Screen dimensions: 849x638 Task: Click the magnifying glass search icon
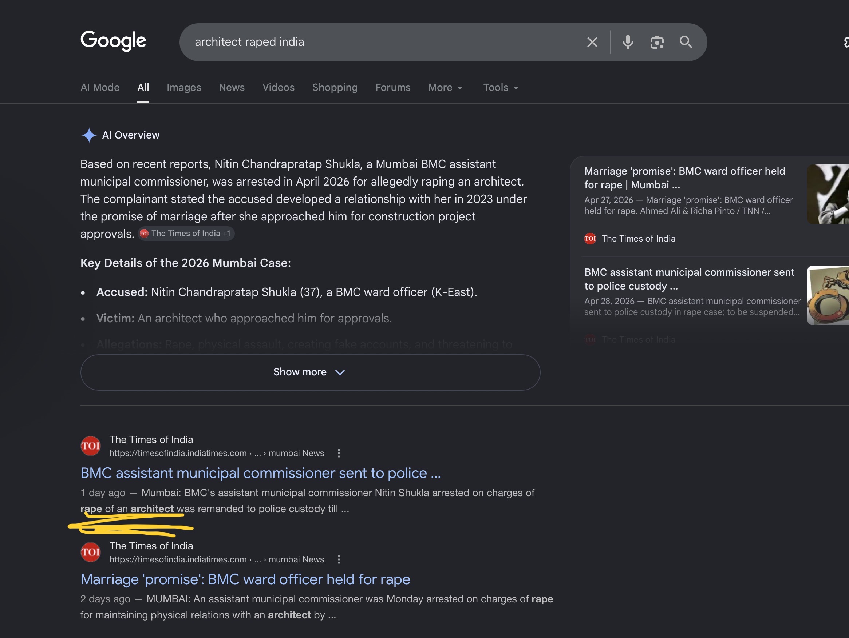[x=686, y=42]
